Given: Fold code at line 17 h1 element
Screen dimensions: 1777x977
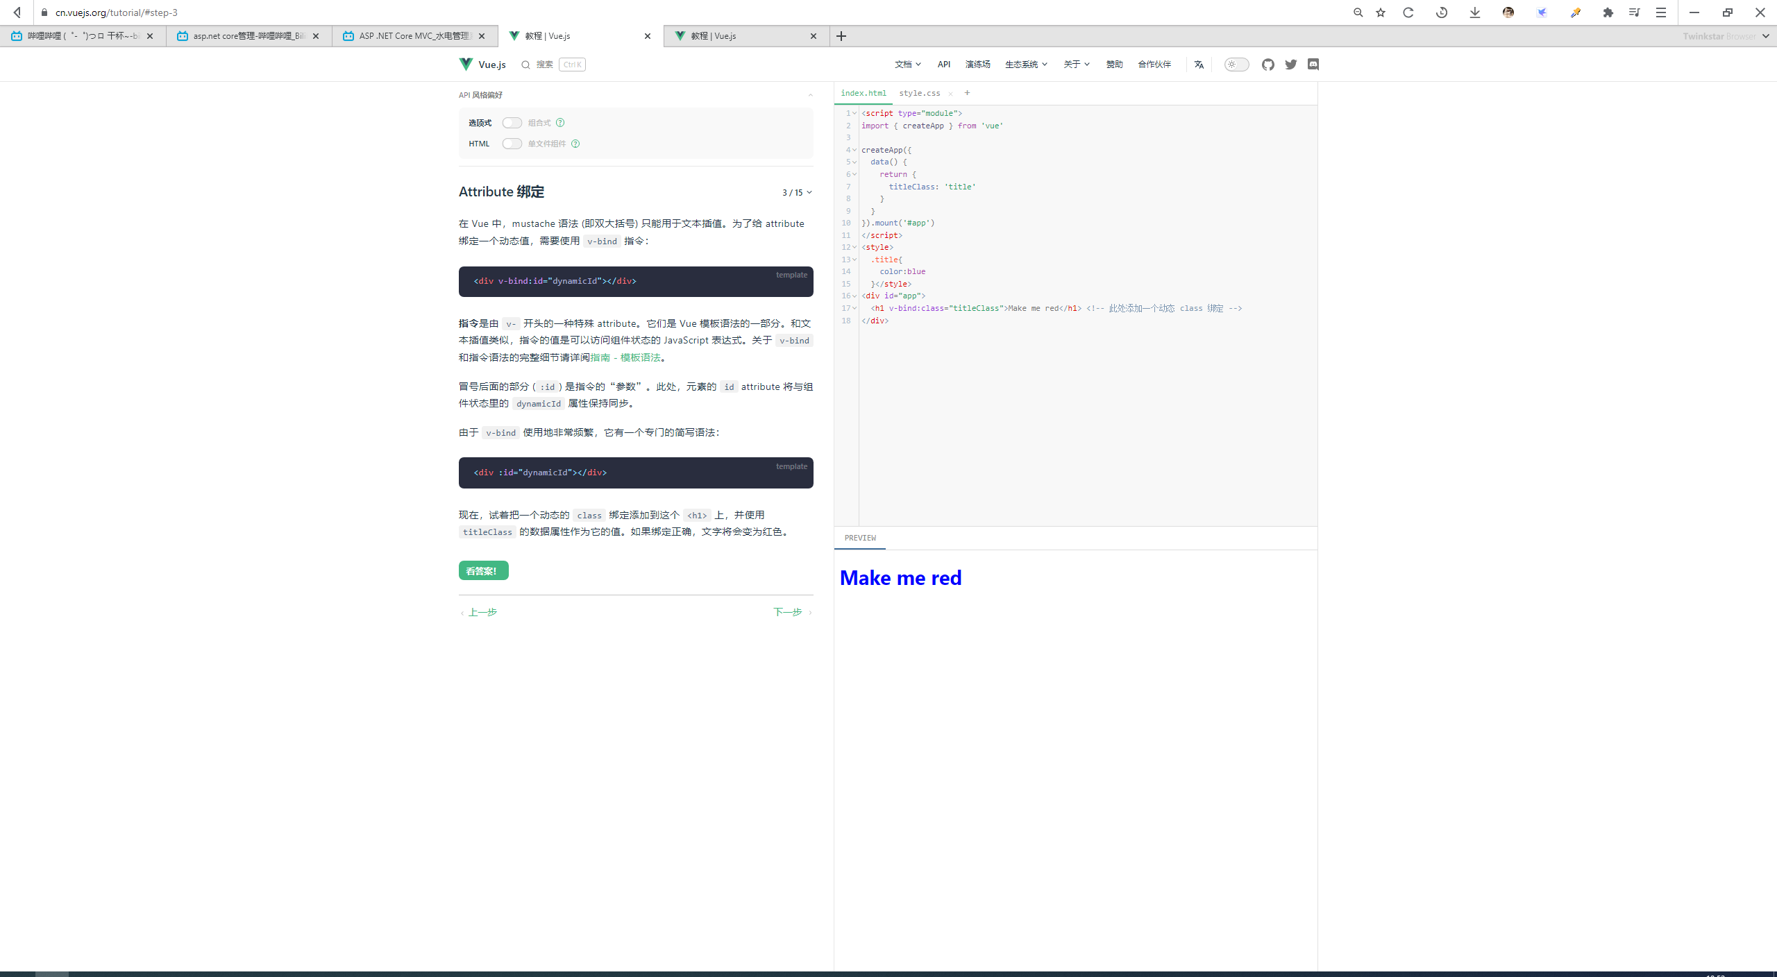Looking at the screenshot, I should 854,308.
